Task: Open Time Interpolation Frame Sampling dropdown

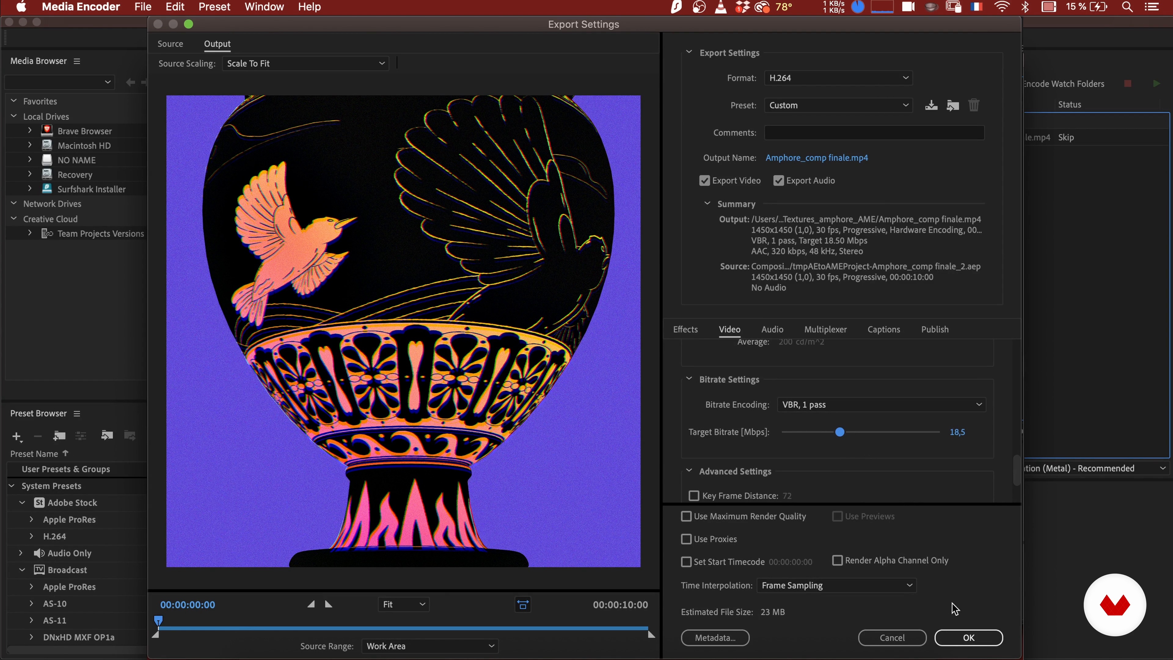Action: [836, 586]
